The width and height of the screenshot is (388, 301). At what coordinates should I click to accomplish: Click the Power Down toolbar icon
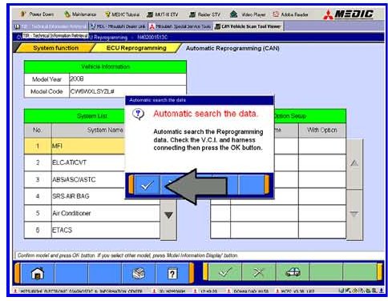coord(37,14)
